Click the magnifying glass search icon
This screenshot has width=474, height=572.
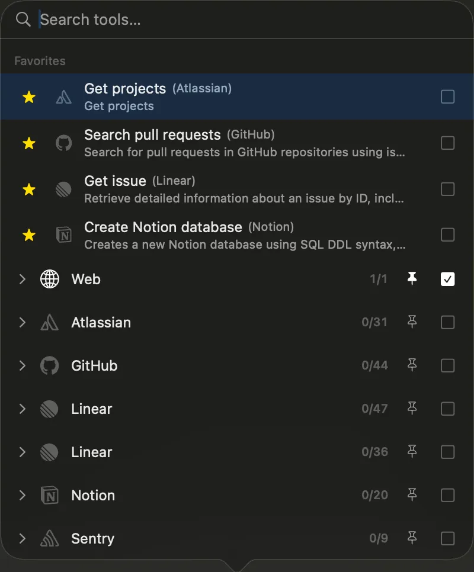pos(23,20)
